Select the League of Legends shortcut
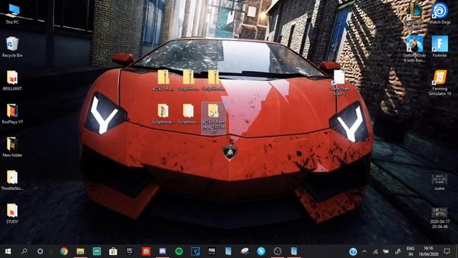 point(415,16)
